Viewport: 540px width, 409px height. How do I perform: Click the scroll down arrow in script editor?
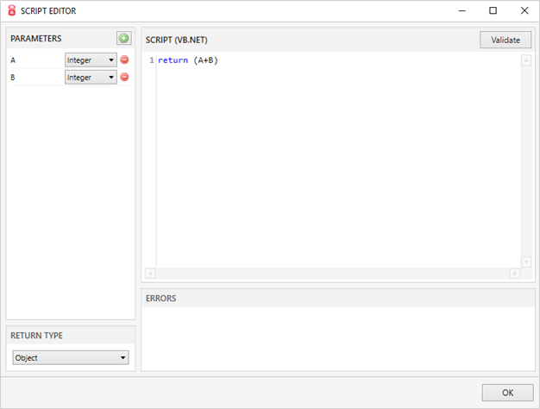(x=526, y=261)
